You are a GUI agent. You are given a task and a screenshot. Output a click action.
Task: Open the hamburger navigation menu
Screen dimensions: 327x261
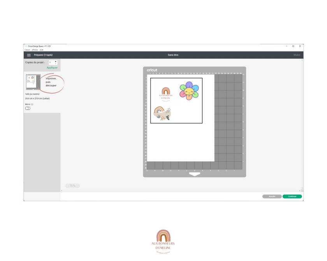click(x=28, y=55)
